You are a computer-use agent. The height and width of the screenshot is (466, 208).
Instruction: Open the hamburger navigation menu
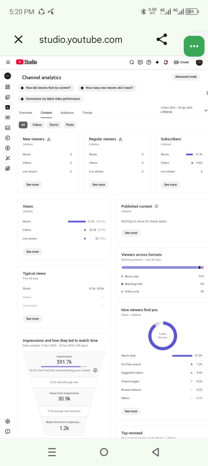click(8, 62)
